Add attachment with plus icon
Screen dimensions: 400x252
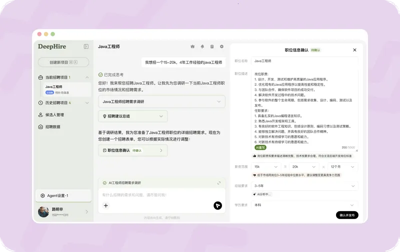click(x=106, y=206)
